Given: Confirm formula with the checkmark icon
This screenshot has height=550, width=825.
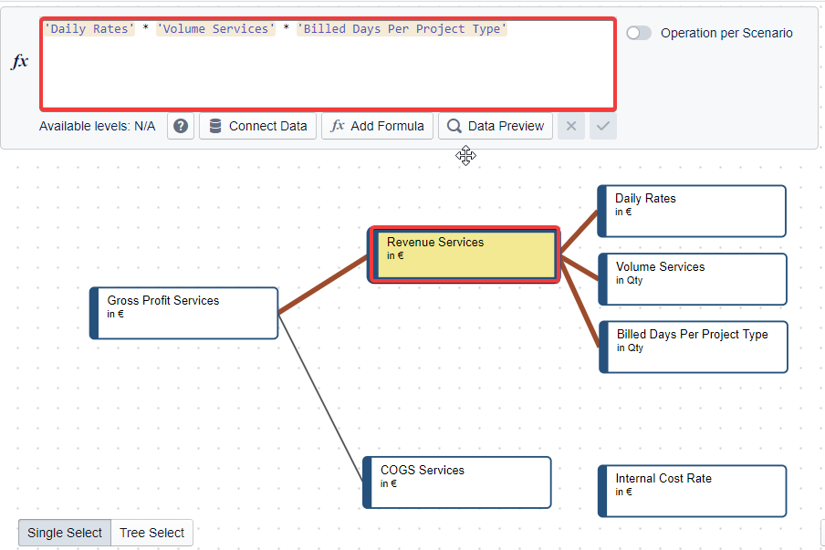Looking at the screenshot, I should tap(602, 126).
